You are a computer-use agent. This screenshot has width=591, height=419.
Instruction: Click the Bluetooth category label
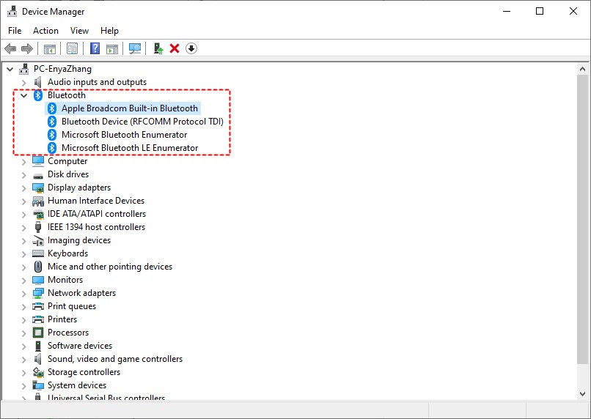tap(66, 95)
